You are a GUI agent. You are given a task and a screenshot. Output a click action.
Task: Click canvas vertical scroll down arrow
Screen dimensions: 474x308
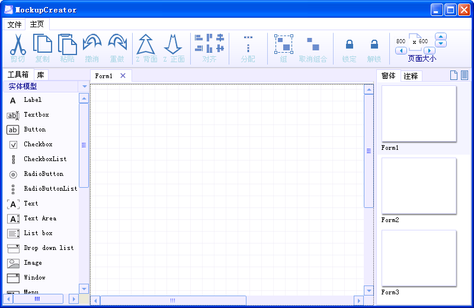pyautogui.click(x=369, y=290)
